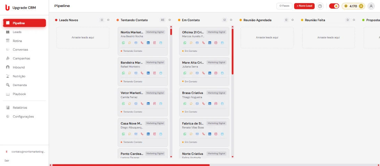Call Marcos Aurelio via phone icon
The width and height of the screenshot is (380, 166).
pyautogui.click(x=204, y=43)
